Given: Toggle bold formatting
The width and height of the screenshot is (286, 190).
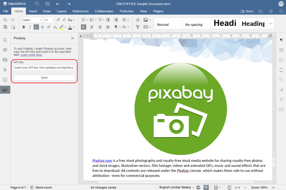Looking at the screenshot, I should tap(23, 27).
